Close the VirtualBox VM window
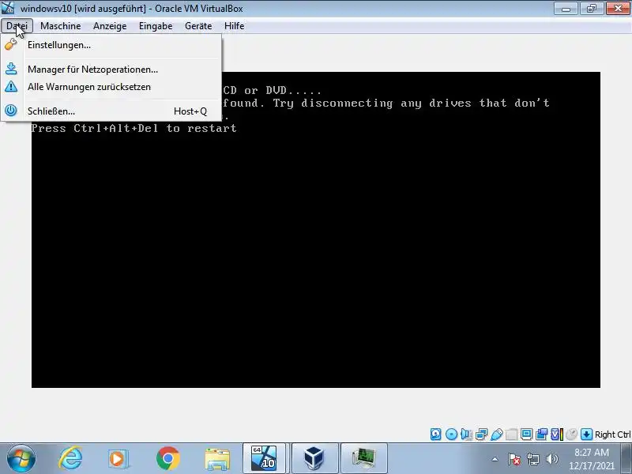 619,9
